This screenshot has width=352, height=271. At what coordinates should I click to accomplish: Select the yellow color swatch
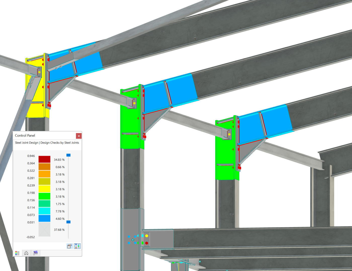(44, 189)
